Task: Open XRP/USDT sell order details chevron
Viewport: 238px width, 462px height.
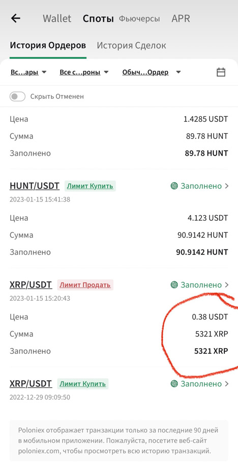Action: 226,285
